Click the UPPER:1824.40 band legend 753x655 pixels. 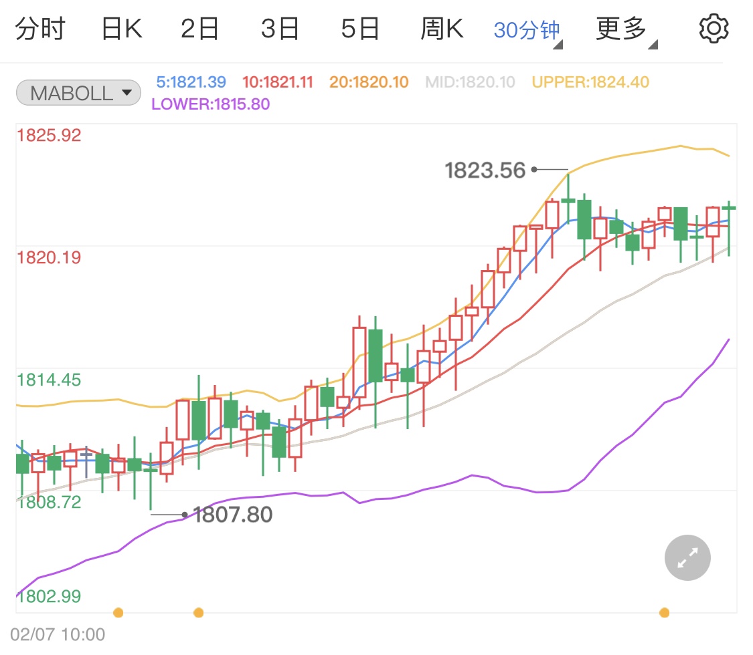590,82
